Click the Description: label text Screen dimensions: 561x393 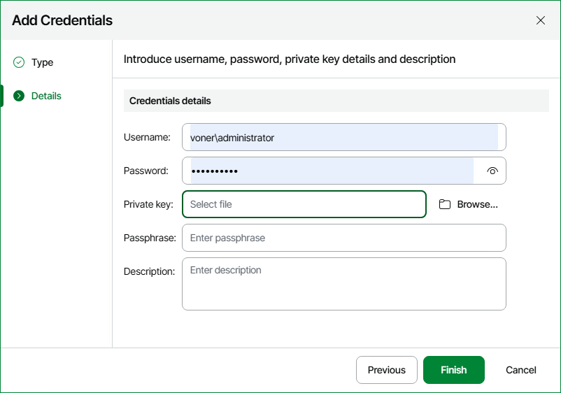(x=149, y=271)
